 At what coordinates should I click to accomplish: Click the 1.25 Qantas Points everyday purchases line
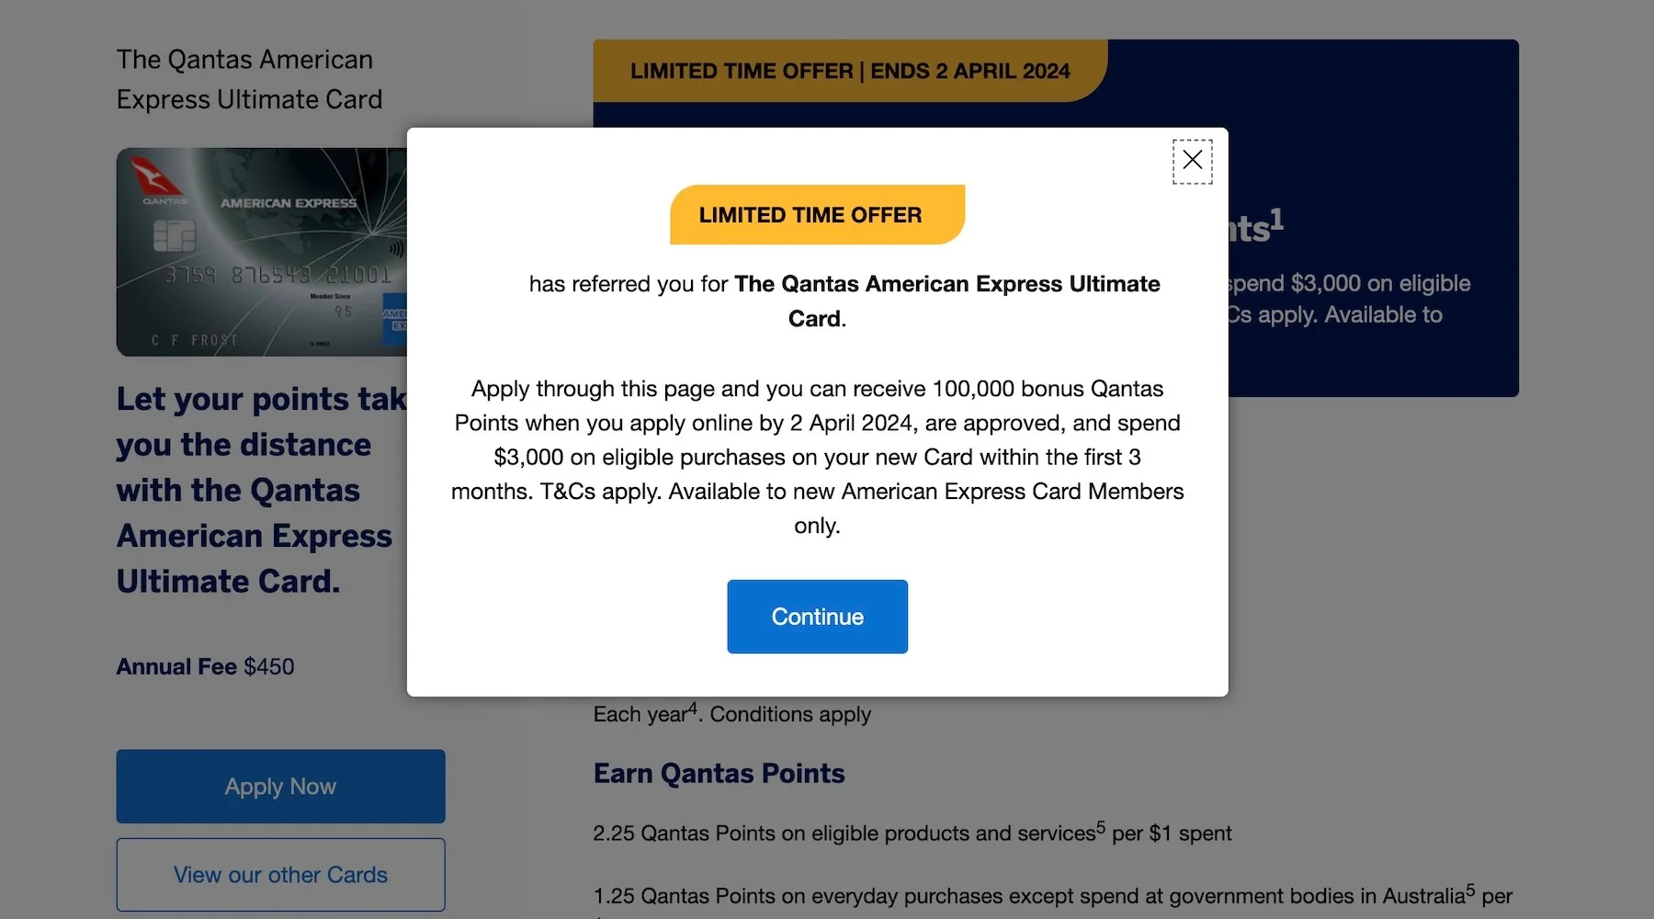[x=1052, y=896]
